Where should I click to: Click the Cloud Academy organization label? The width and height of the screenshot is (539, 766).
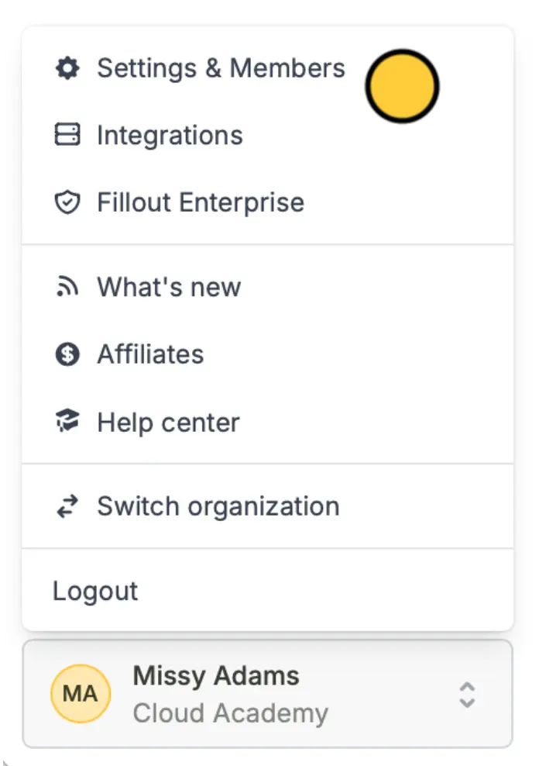(x=231, y=713)
